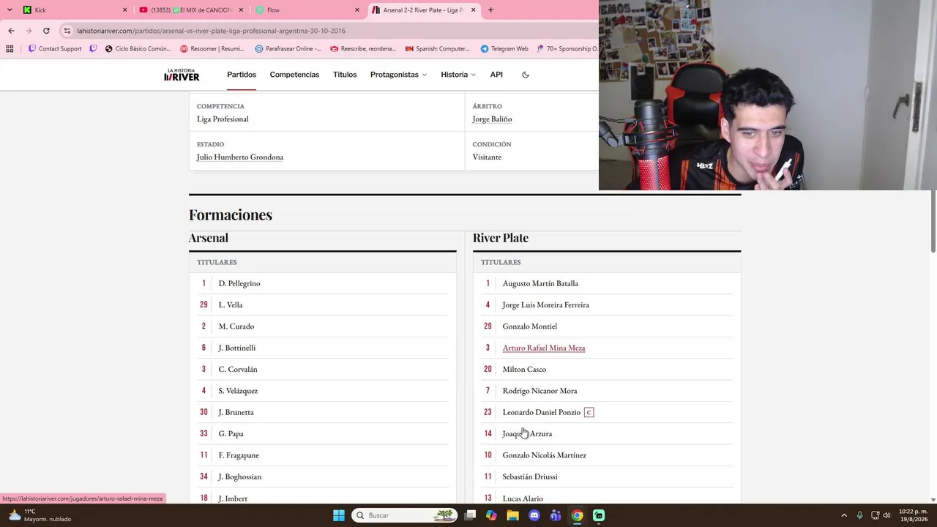Open the Reescribe, reordena bookmark
This screenshot has height=527, width=937.
(x=363, y=49)
